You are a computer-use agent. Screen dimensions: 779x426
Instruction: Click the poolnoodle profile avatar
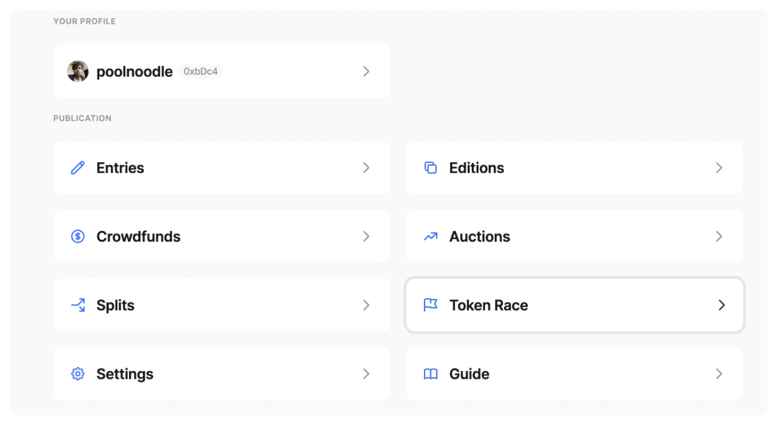(x=78, y=71)
